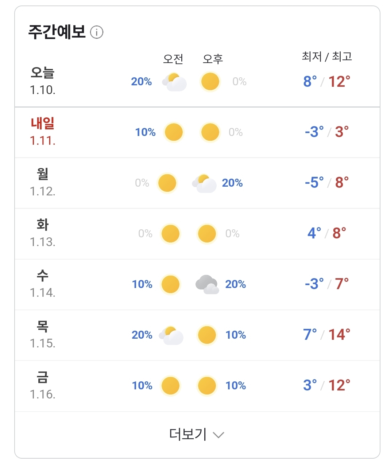This screenshot has width=383, height=459.
Task: Click the info icon beside 주간예보
Action: 97,32
